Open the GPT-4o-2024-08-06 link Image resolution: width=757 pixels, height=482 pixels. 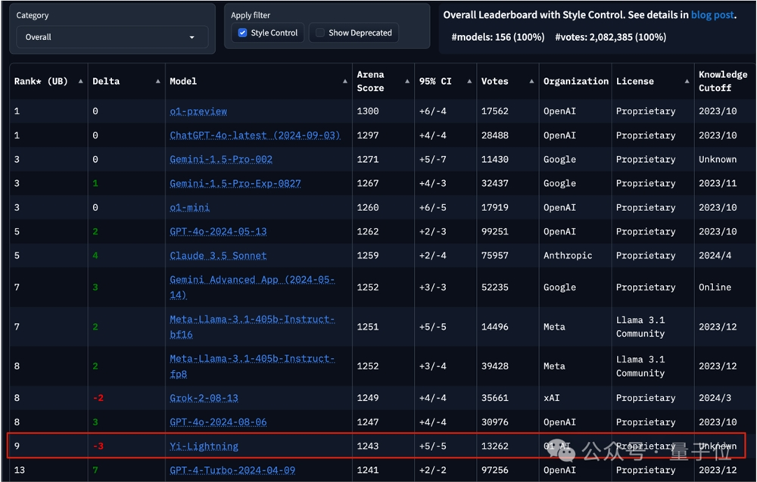(218, 423)
